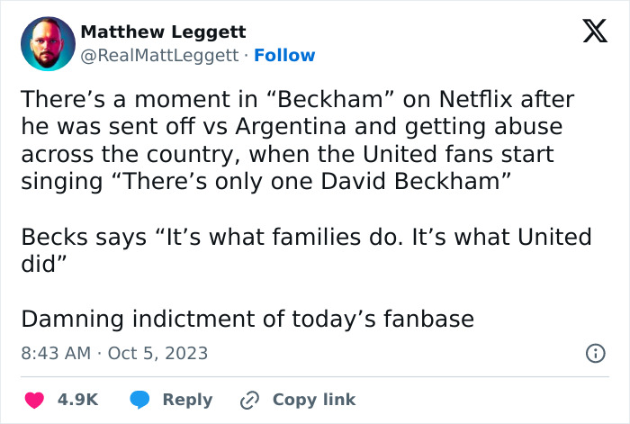The image size is (630, 424).
Task: Click the 8:43 AM posting time
Action: tap(55, 354)
